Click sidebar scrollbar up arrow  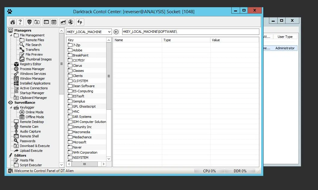coord(61,31)
